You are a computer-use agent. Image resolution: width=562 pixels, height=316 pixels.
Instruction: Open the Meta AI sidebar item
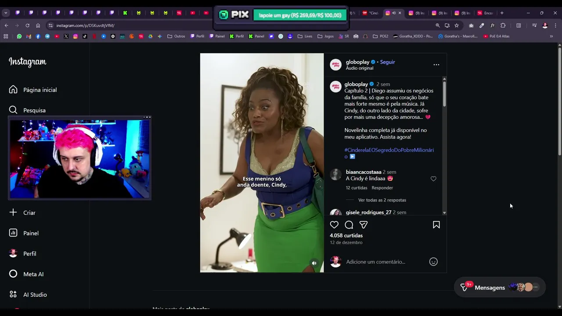pos(26,274)
